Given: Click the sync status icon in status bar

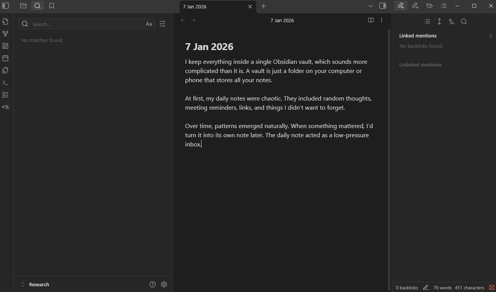Looking at the screenshot, I should point(492,287).
